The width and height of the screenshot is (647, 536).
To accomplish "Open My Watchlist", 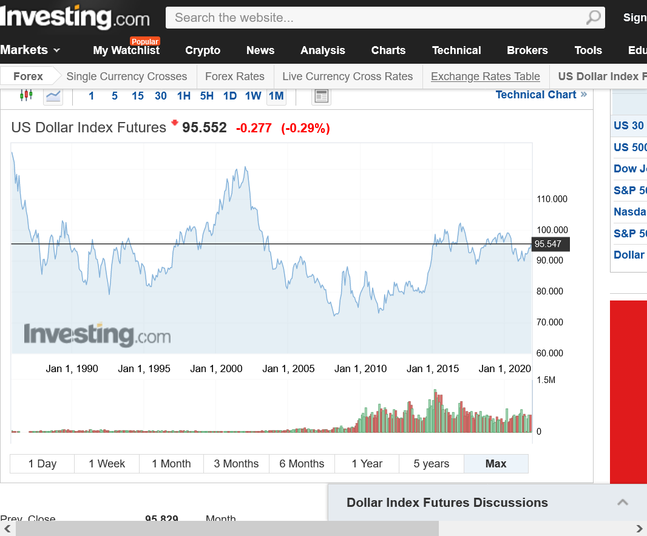I will pyautogui.click(x=126, y=50).
